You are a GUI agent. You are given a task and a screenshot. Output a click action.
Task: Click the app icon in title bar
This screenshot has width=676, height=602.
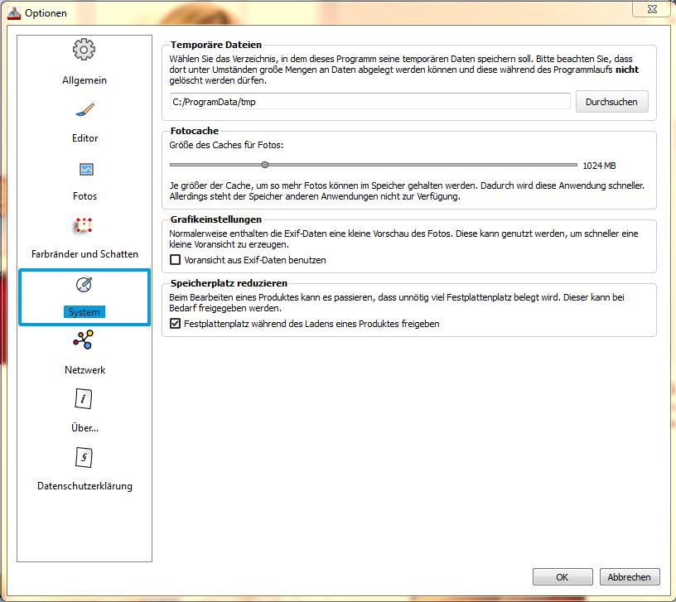coord(14,13)
